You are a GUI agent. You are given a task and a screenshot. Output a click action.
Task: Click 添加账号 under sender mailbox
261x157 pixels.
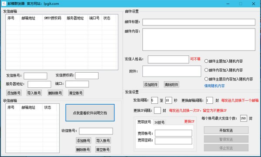pos(14,93)
